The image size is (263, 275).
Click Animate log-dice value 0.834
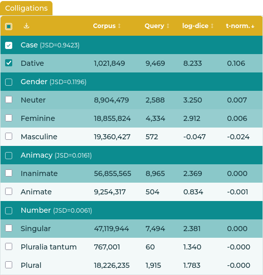coord(193,192)
